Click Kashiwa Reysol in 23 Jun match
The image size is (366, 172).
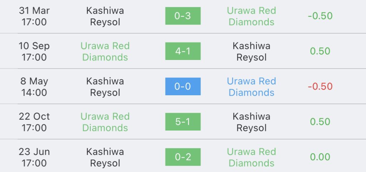[105, 157]
